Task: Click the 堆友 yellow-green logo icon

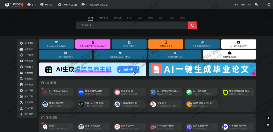Action: 225,92
